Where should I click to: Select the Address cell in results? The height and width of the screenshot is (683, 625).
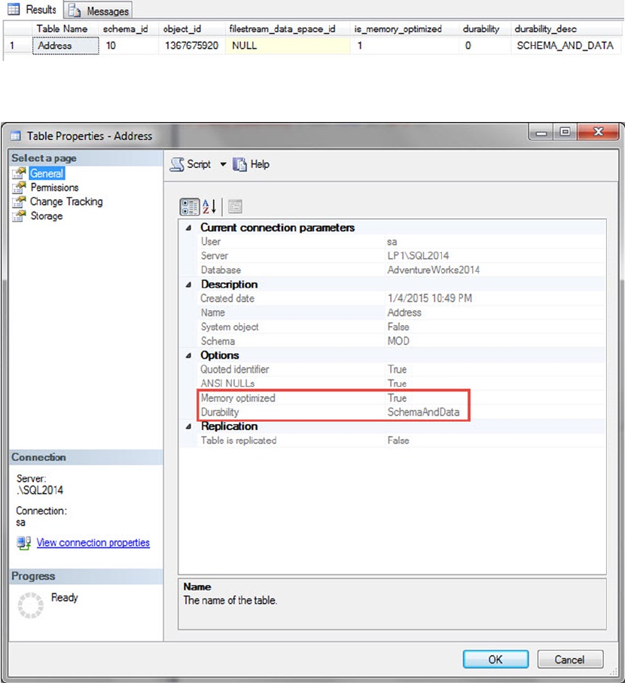[x=66, y=46]
